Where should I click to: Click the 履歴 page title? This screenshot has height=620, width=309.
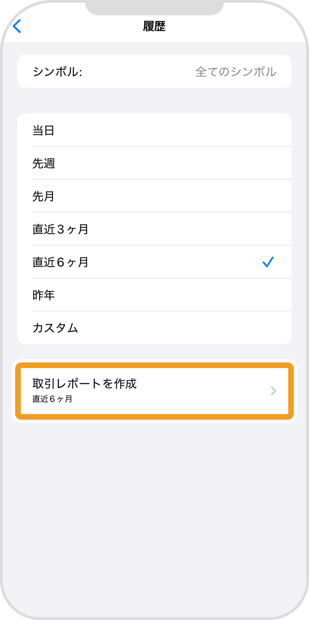[154, 26]
